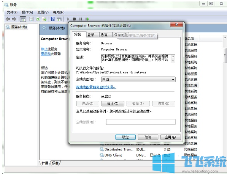
Task: Open the 帮助(H) menu
Action: click(x=59, y=13)
